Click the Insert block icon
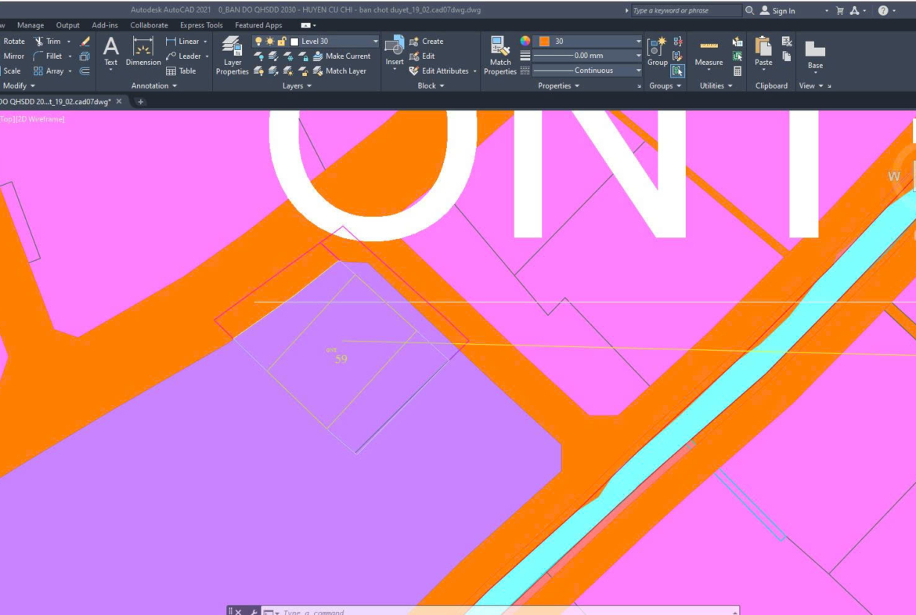 pyautogui.click(x=395, y=52)
